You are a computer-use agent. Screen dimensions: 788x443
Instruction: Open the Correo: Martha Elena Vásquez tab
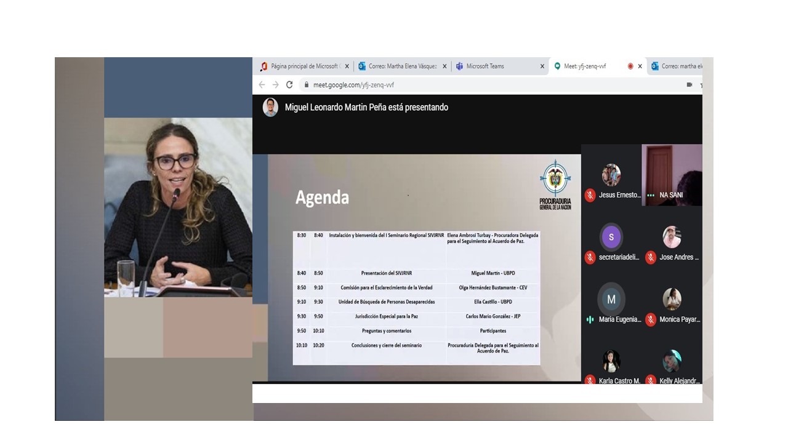point(402,66)
